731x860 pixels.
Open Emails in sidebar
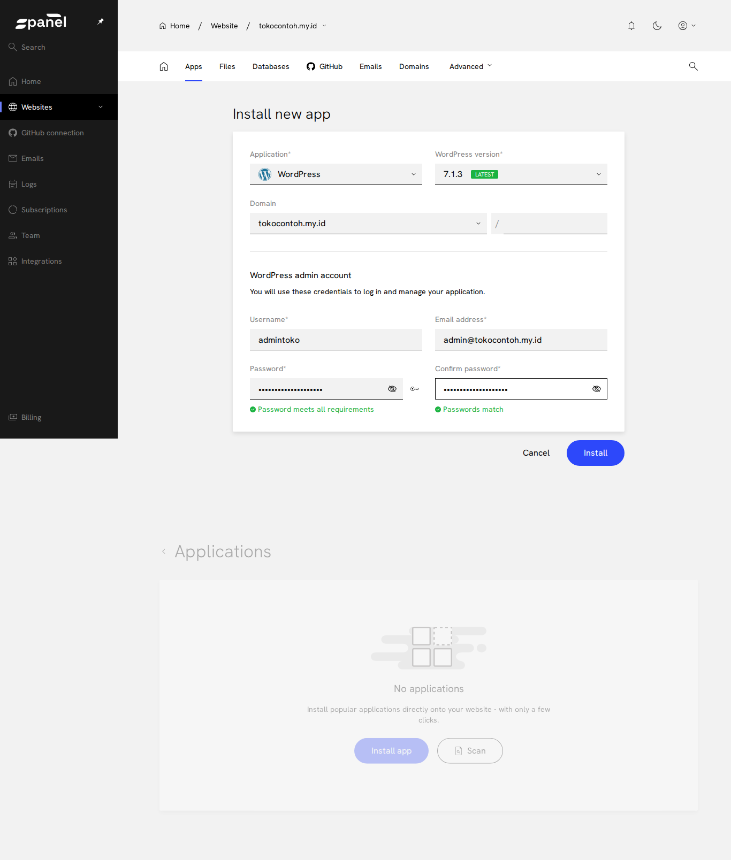(59, 158)
